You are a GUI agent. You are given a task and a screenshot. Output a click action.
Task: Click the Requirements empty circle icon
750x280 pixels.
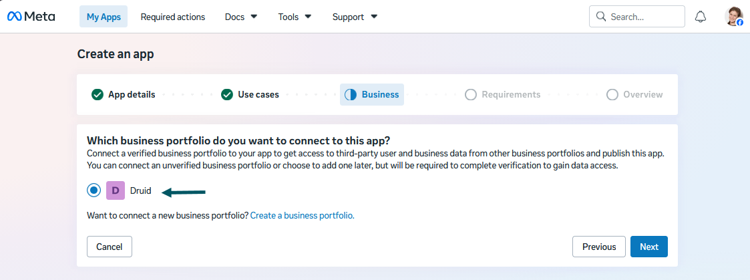click(471, 95)
